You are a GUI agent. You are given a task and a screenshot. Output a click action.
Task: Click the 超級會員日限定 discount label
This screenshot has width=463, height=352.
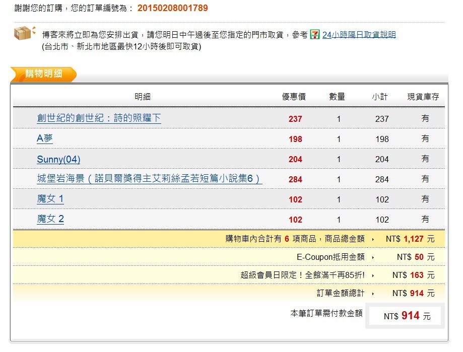point(303,275)
